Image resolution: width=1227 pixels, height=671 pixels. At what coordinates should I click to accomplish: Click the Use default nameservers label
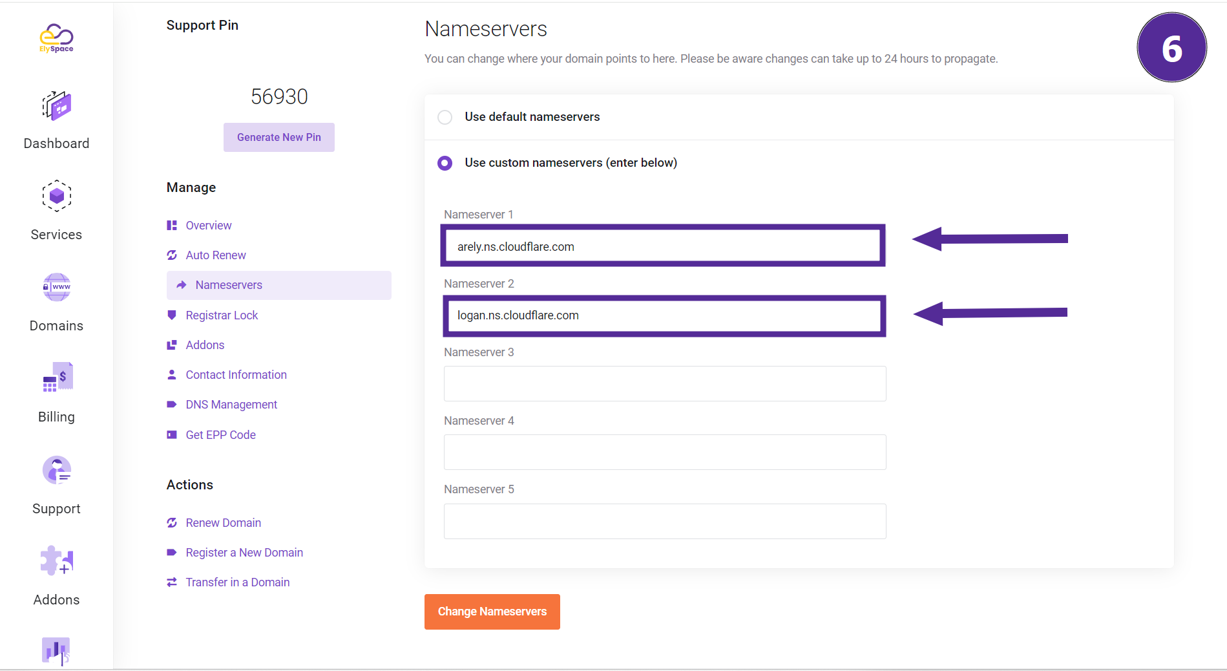(532, 117)
